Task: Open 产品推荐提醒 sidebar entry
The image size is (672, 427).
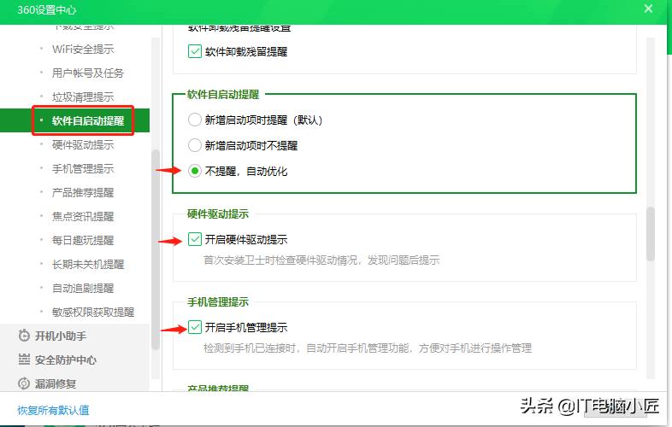Action: (83, 193)
